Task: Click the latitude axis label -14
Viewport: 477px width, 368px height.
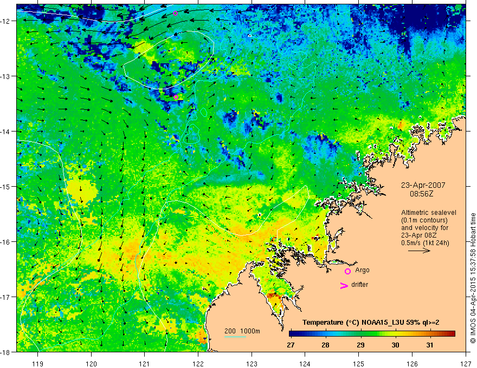Action: (5, 132)
